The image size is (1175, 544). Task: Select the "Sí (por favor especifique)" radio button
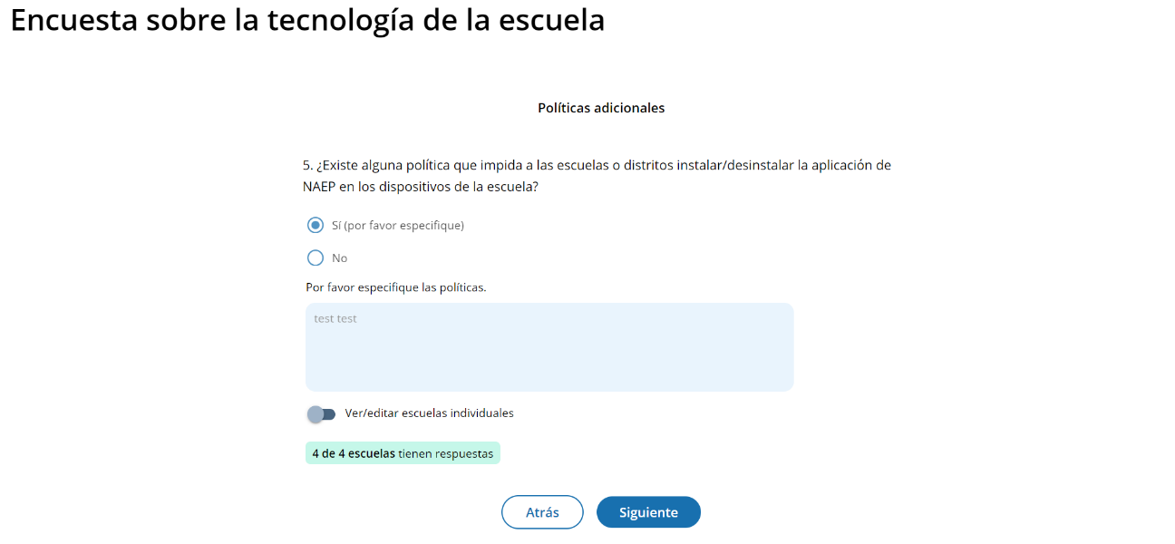point(316,225)
